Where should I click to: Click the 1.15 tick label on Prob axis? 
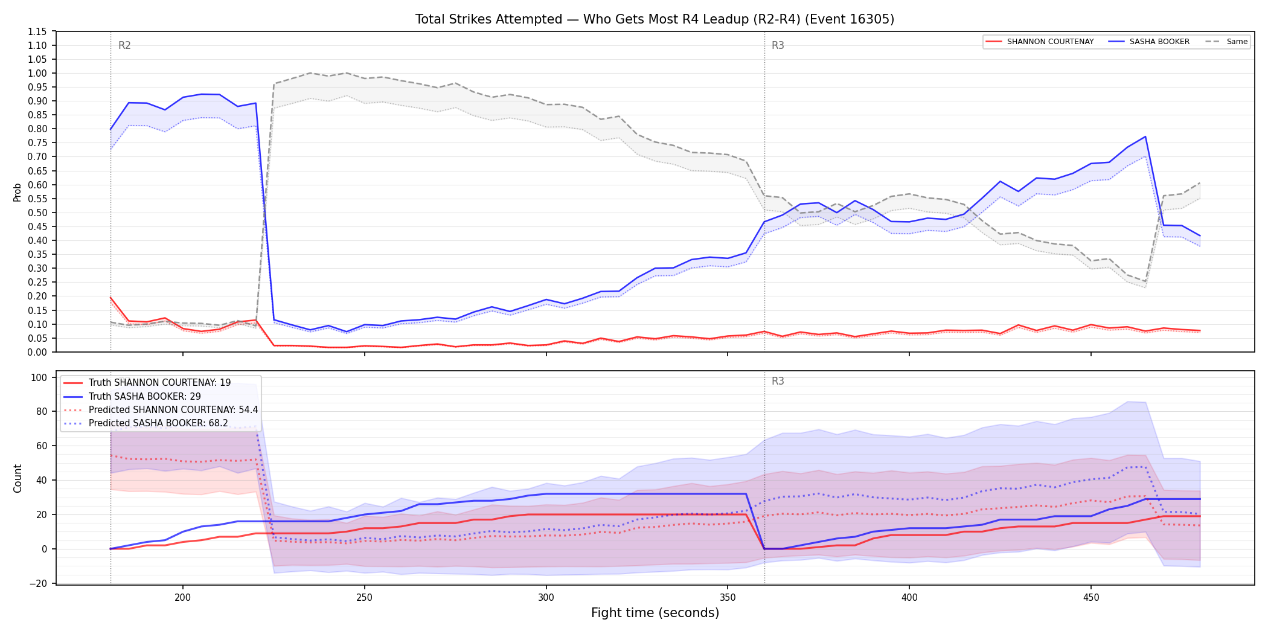(37, 31)
